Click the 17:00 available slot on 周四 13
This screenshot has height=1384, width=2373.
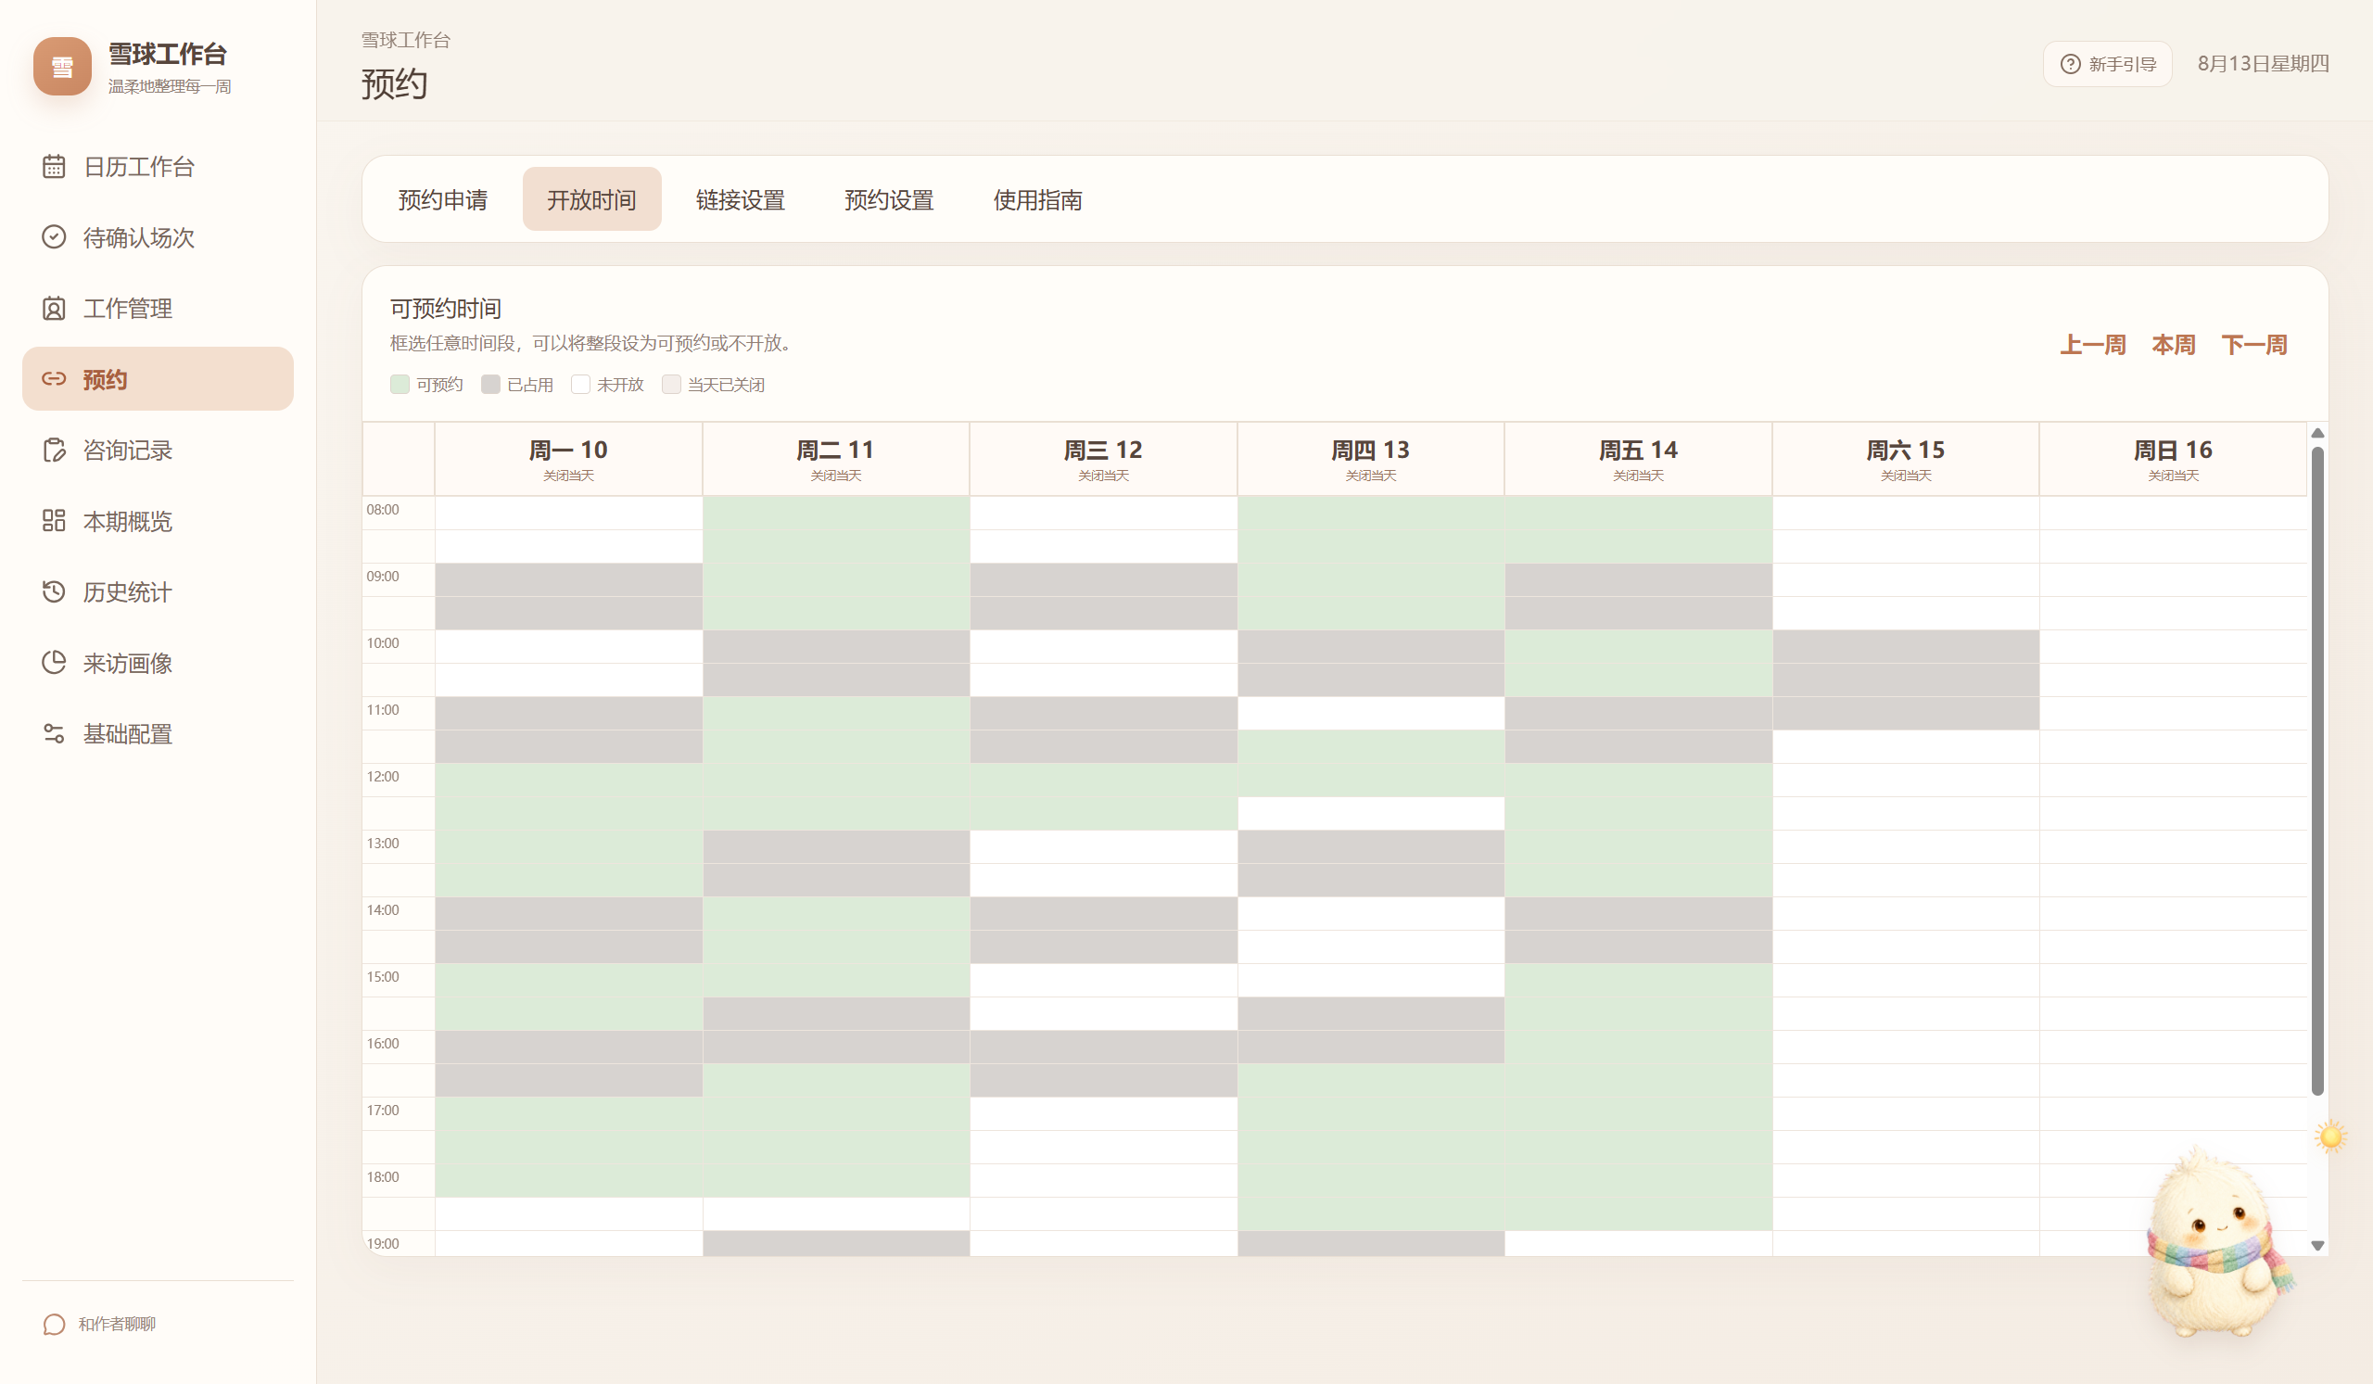click(1371, 1114)
